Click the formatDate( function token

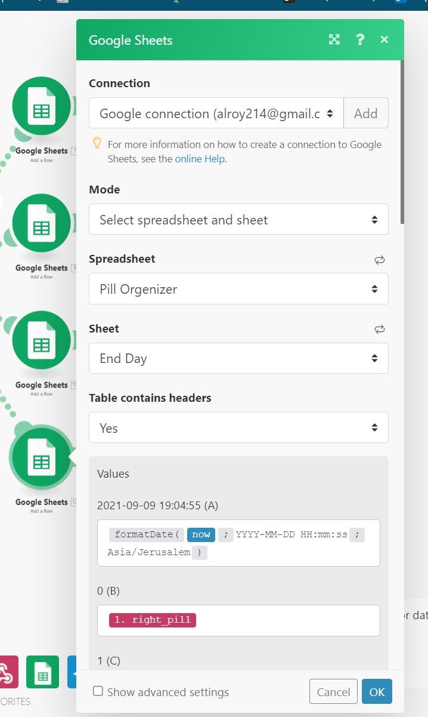tap(147, 534)
